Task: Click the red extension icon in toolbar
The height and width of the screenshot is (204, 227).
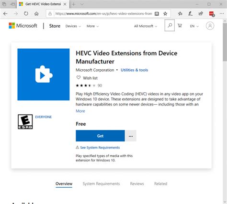Action: coord(212,14)
